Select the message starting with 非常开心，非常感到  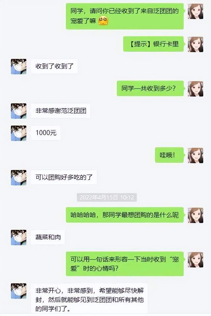[x=89, y=299]
